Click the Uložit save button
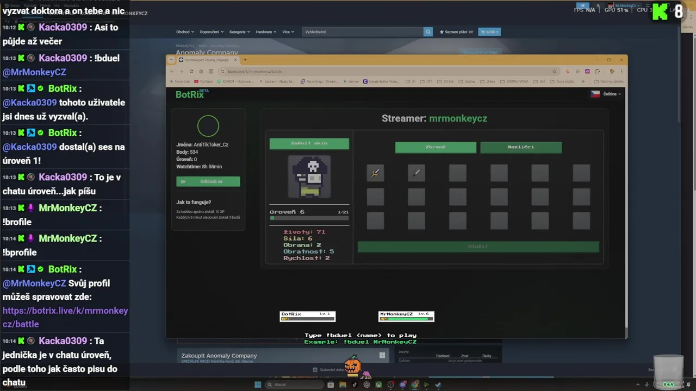The image size is (696, 391). [478, 247]
